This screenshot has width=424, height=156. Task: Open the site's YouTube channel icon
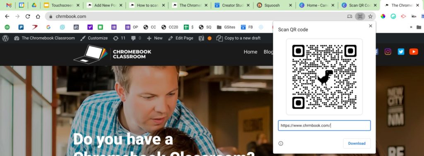tap(414, 52)
